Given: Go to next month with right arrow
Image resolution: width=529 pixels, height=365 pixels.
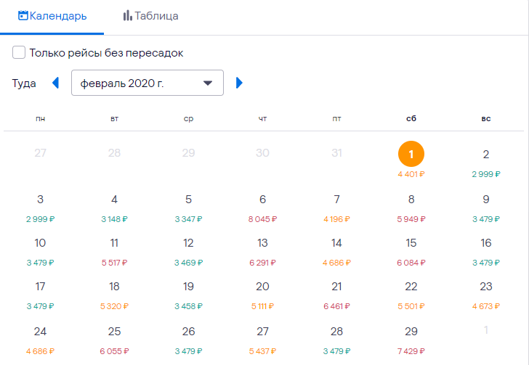Looking at the screenshot, I should point(240,83).
